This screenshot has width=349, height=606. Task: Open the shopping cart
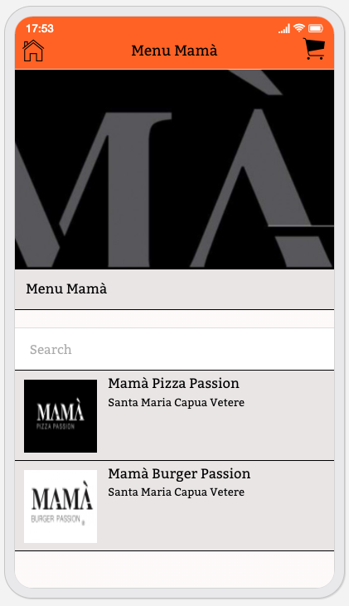click(314, 49)
